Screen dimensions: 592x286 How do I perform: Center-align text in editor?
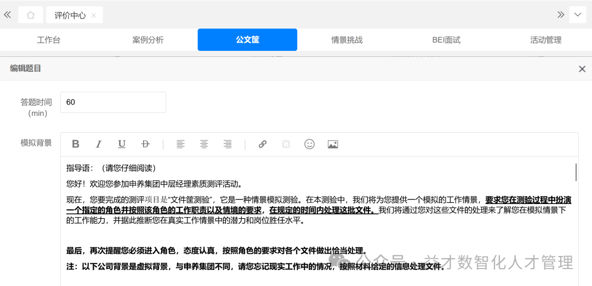click(x=204, y=144)
